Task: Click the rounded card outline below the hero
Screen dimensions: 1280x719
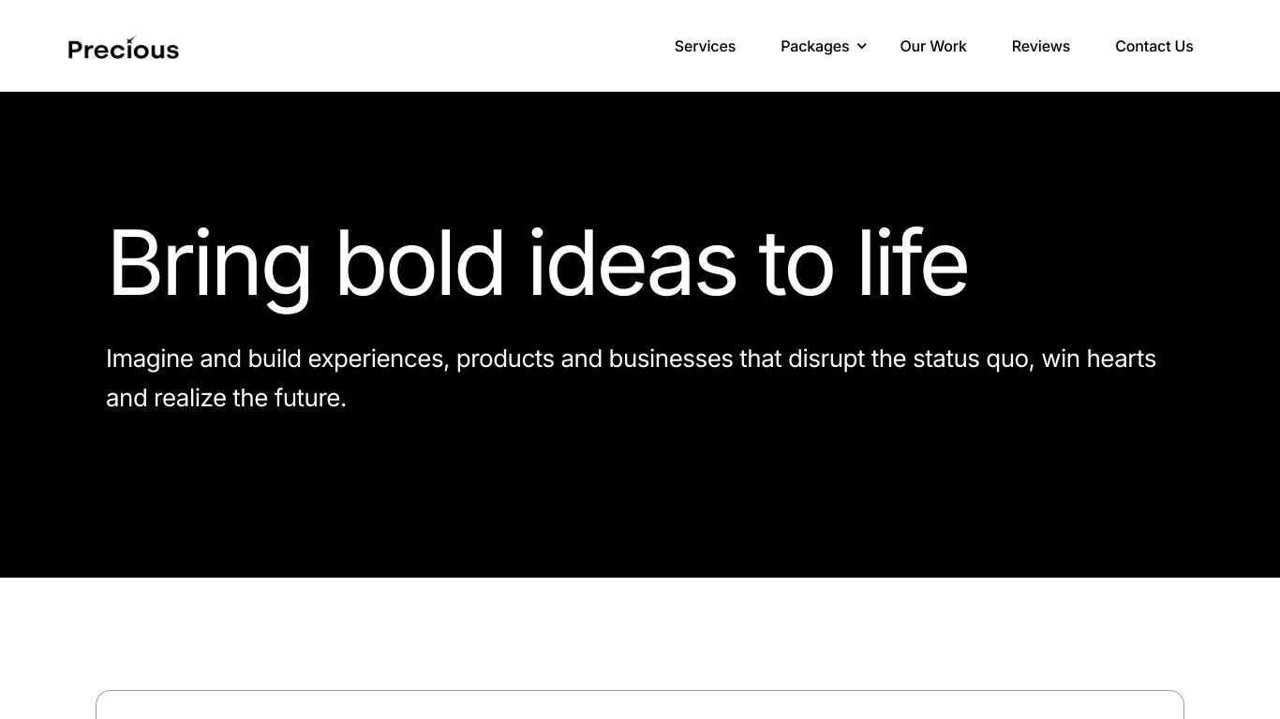Action: coord(640,704)
